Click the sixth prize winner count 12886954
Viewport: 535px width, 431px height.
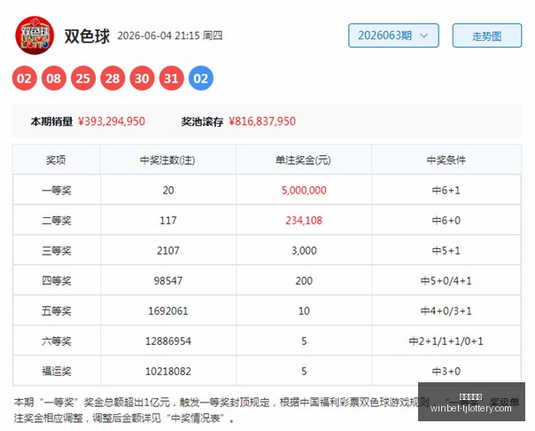[x=168, y=341]
